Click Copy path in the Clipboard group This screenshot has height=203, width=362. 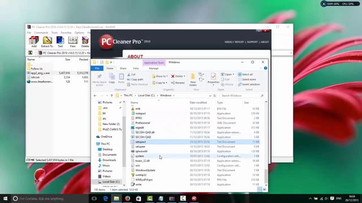click(135, 80)
